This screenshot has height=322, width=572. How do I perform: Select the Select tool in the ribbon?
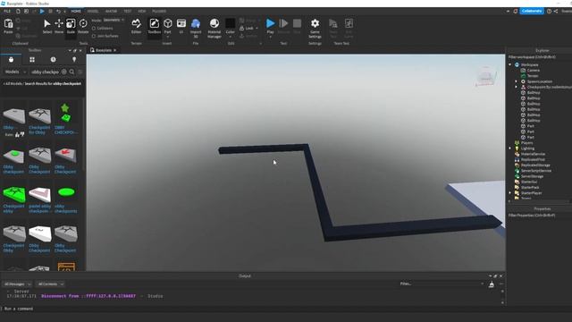click(x=47, y=26)
